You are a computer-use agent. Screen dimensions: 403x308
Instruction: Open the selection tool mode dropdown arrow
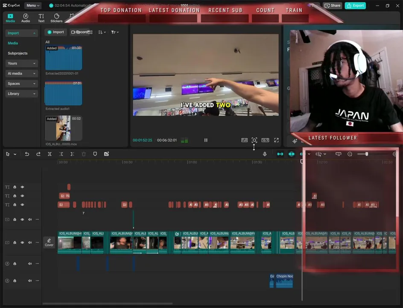tap(15, 154)
